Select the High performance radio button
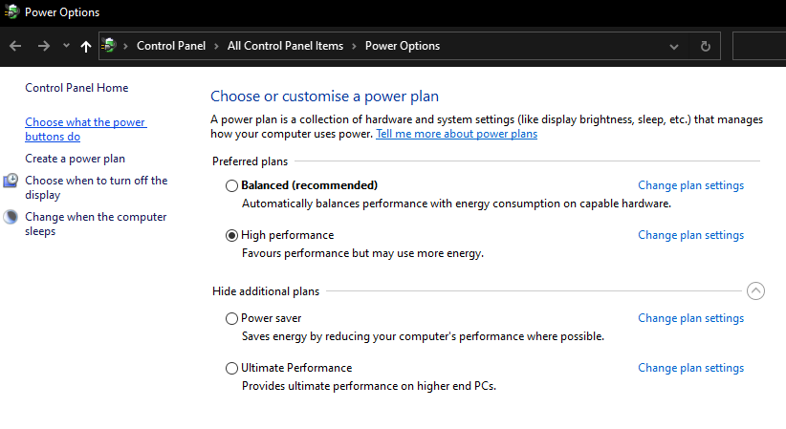Viewport: 786px width, 429px height. click(x=231, y=236)
